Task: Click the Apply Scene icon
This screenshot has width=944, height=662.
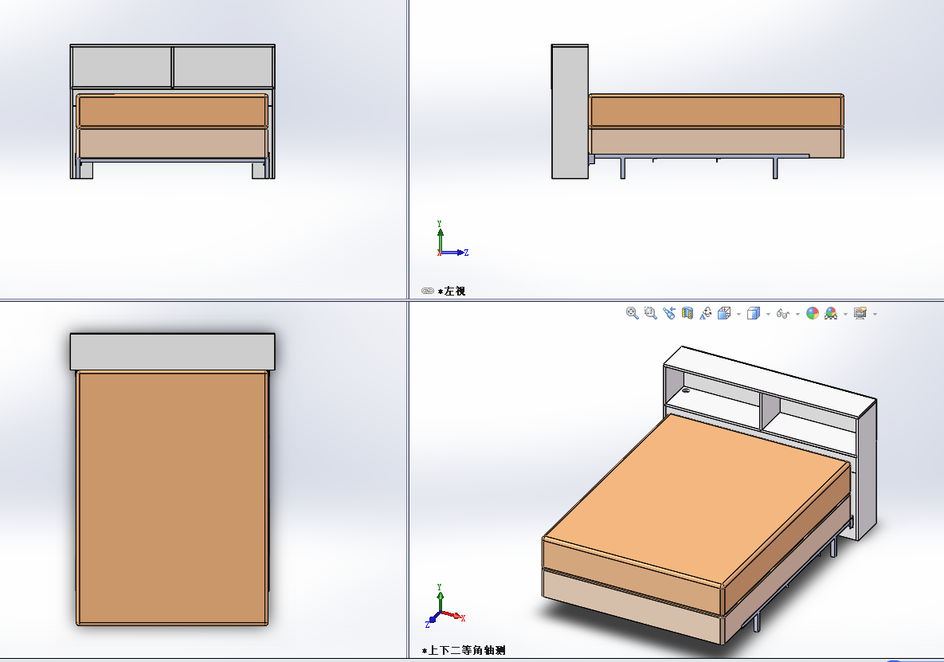Action: coord(831,313)
